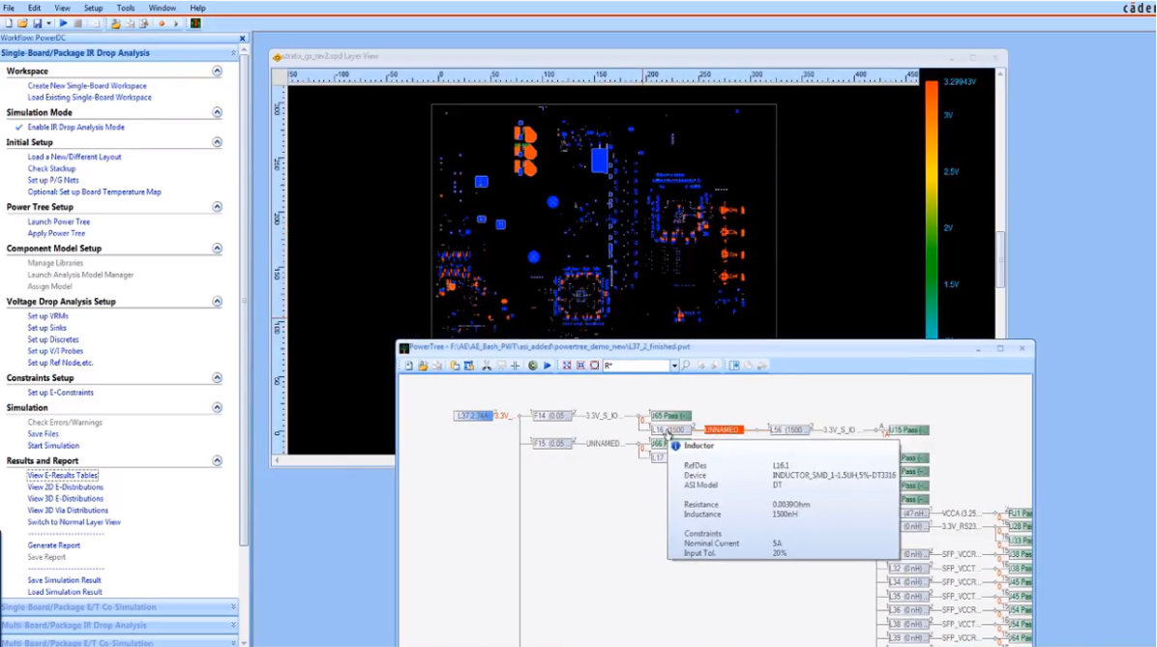This screenshot has height=647, width=1157.
Task: Click the New file icon in main toolbar
Action: click(9, 23)
